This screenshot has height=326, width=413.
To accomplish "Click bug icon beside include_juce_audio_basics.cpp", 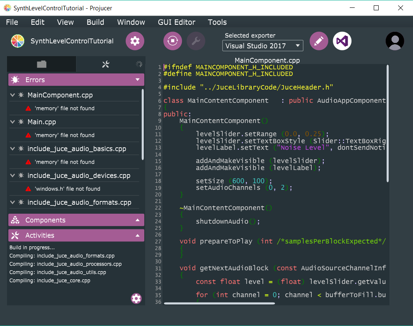I will click(x=21, y=149).
